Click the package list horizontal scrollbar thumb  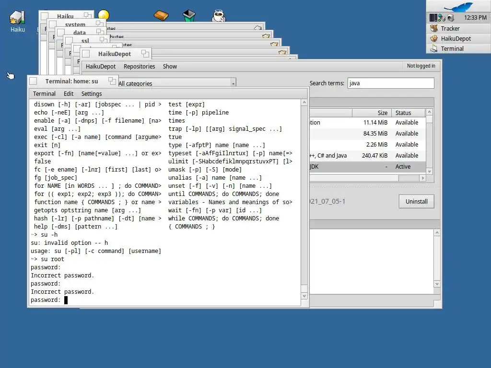[354, 178]
